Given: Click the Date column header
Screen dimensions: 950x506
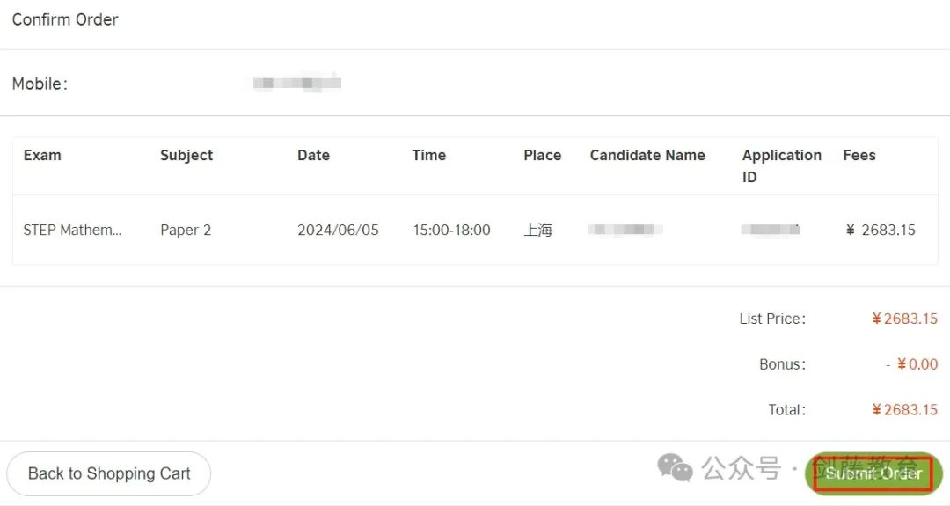Looking at the screenshot, I should [x=313, y=155].
